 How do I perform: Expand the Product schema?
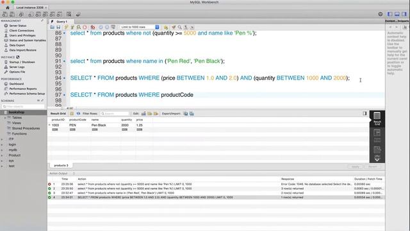tap(2, 155)
